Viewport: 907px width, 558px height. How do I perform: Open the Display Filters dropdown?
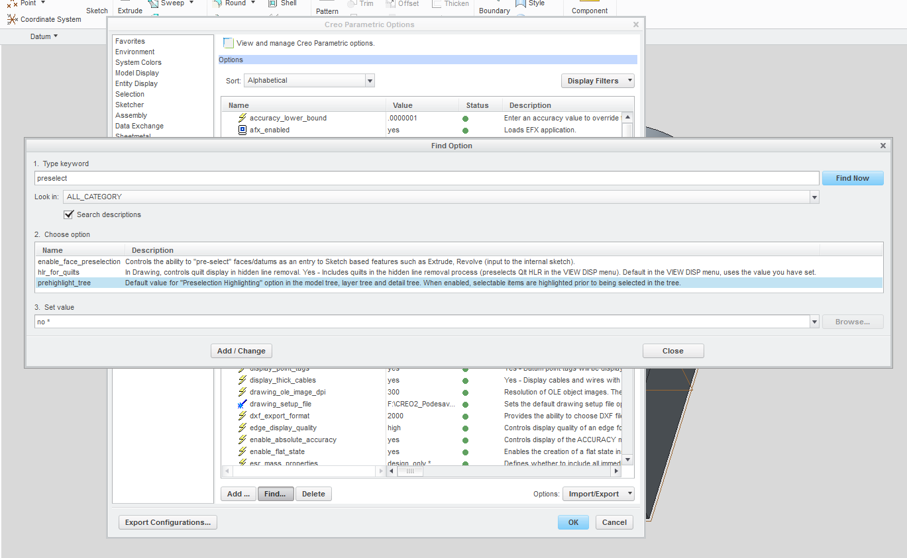(598, 81)
